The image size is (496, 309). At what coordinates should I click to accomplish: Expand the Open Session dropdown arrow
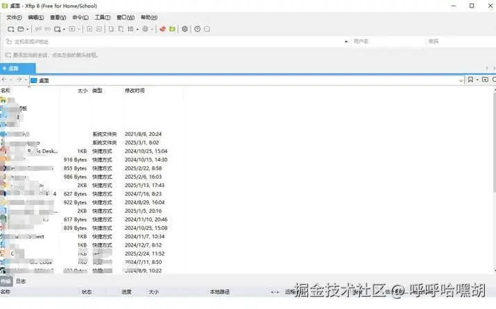[x=28, y=29]
